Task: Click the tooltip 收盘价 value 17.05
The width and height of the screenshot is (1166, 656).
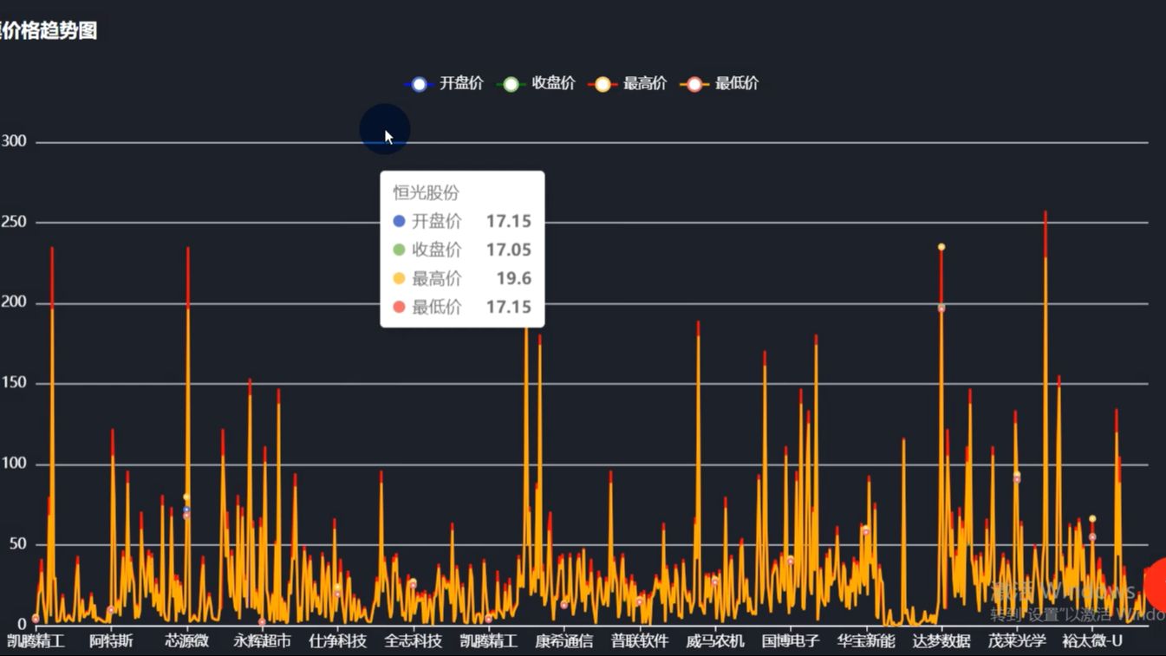Action: point(508,250)
